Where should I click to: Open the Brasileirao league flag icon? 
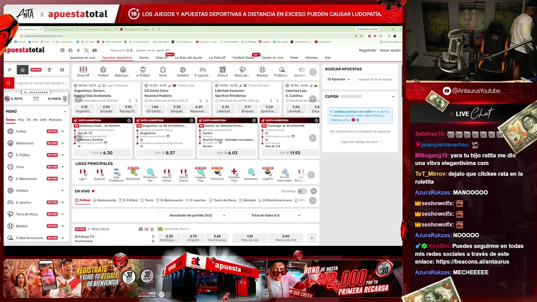click(x=133, y=172)
